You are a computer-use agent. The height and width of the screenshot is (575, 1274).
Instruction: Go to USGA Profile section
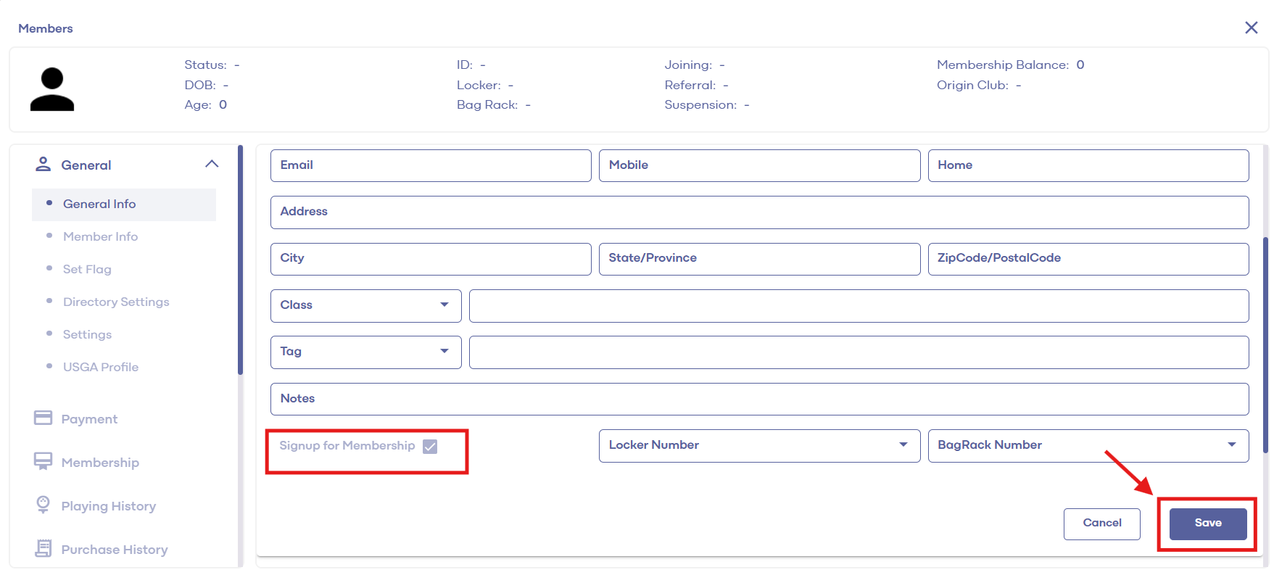point(101,367)
